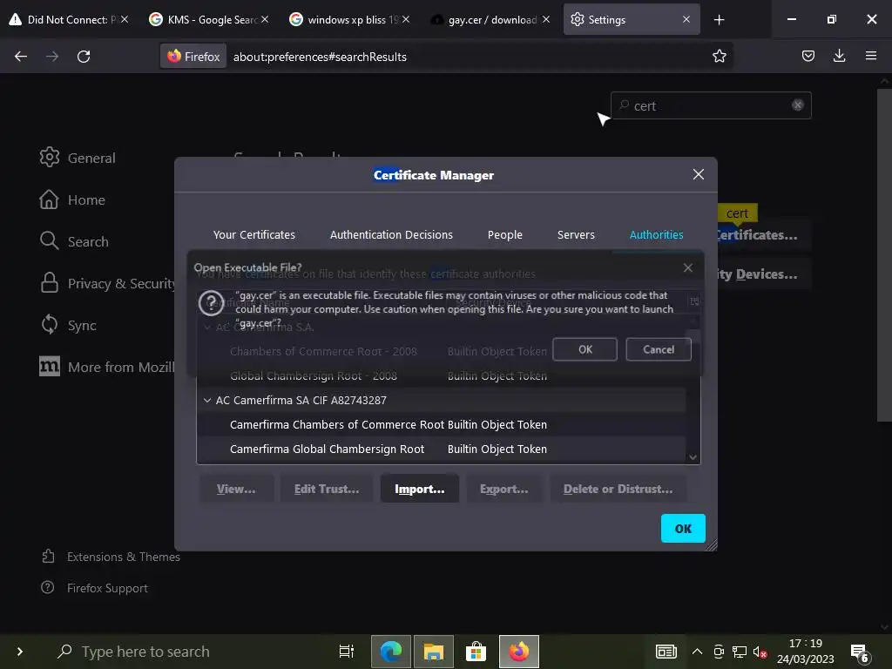Click the Edit Trust... button

[327, 489]
